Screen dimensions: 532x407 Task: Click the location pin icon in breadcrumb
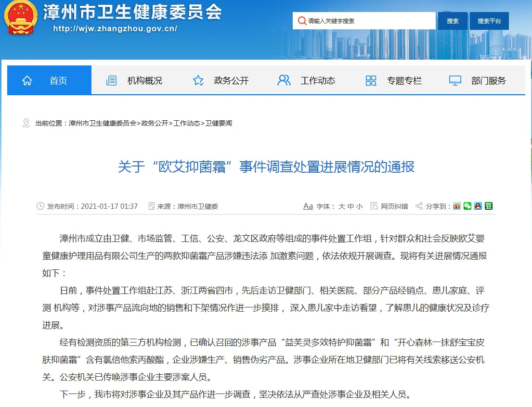pos(26,123)
